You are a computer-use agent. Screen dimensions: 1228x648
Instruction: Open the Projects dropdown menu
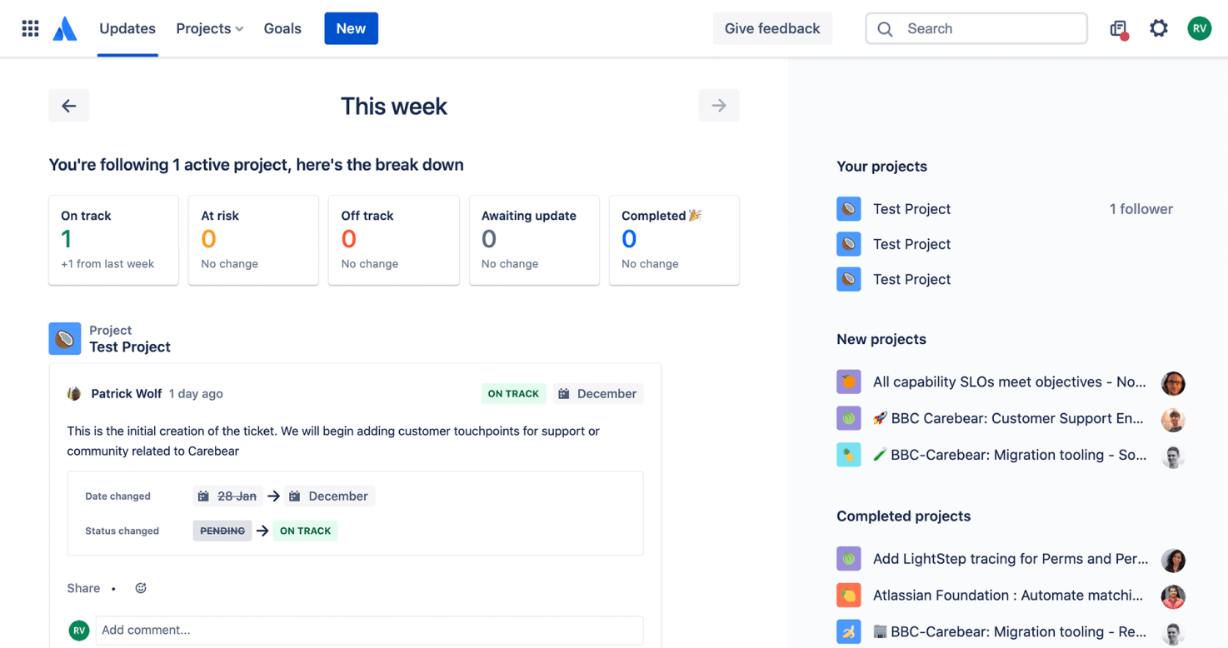[209, 27]
